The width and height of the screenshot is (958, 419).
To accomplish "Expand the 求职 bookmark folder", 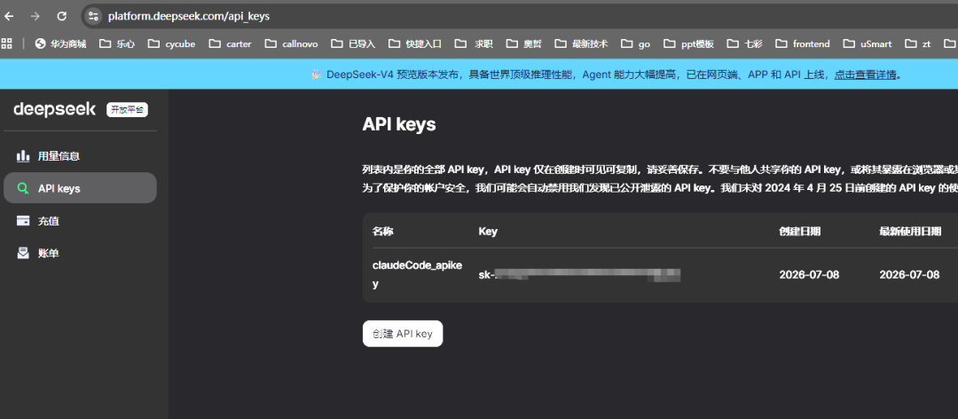I will 476,43.
